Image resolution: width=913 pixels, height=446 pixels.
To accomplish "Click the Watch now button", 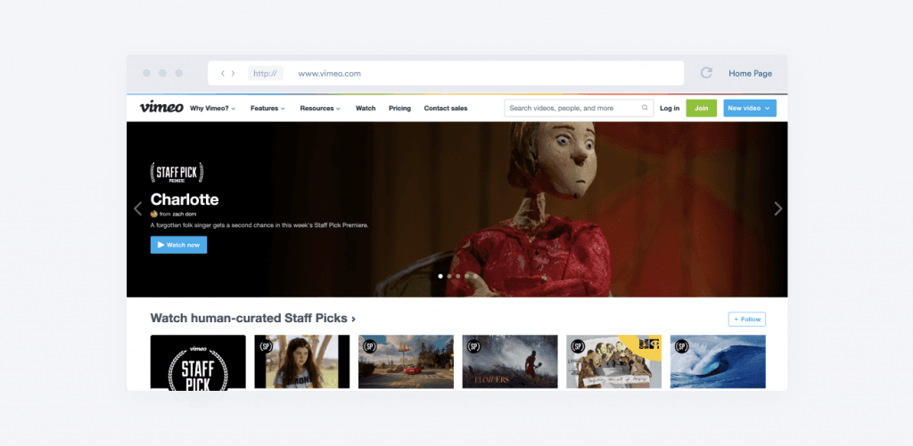I will (178, 245).
